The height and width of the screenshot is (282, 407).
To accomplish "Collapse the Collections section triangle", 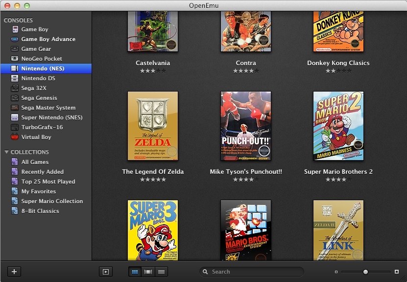I will 6,152.
